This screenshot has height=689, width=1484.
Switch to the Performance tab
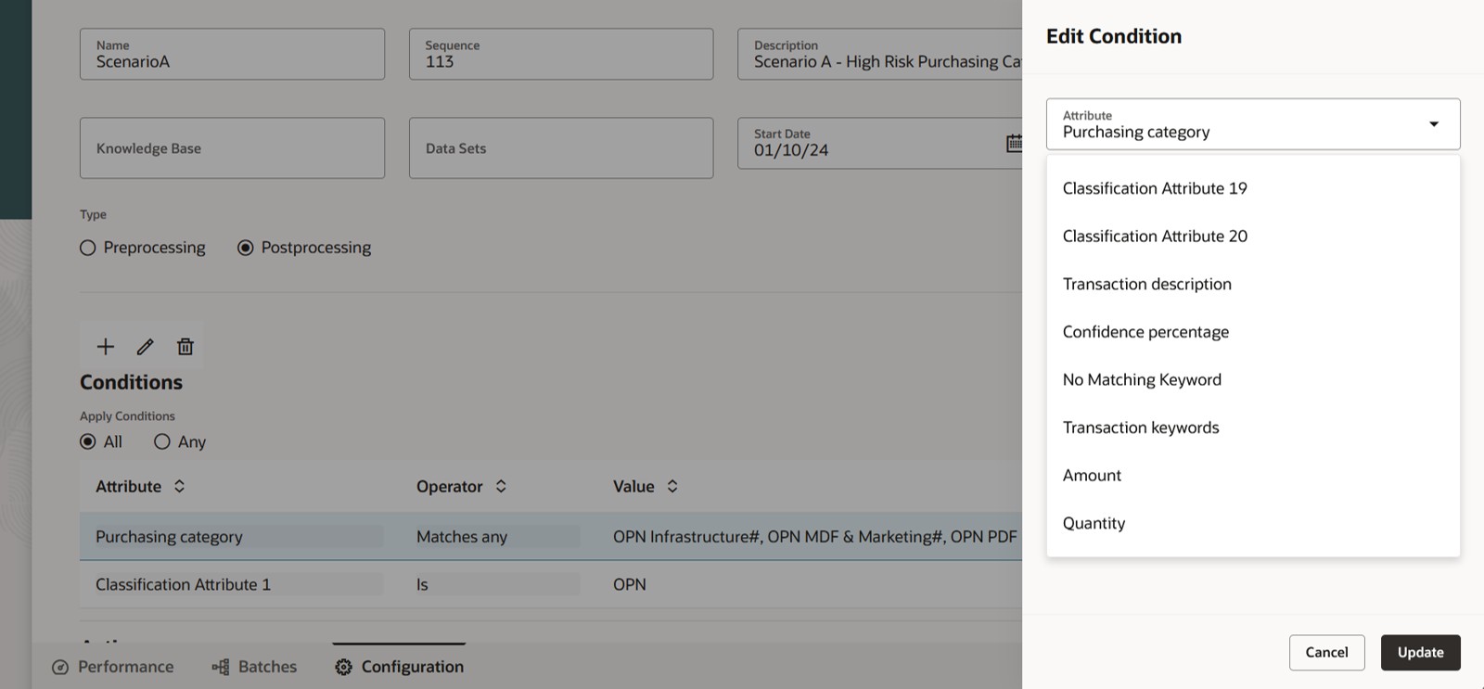coord(113,667)
